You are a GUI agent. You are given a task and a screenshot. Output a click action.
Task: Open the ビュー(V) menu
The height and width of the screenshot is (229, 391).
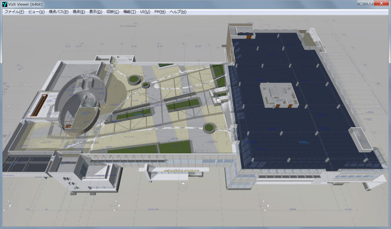pyautogui.click(x=36, y=12)
